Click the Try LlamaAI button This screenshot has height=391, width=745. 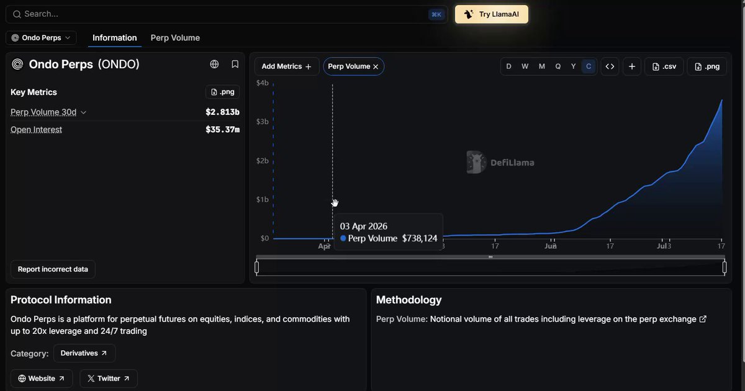[x=492, y=14]
